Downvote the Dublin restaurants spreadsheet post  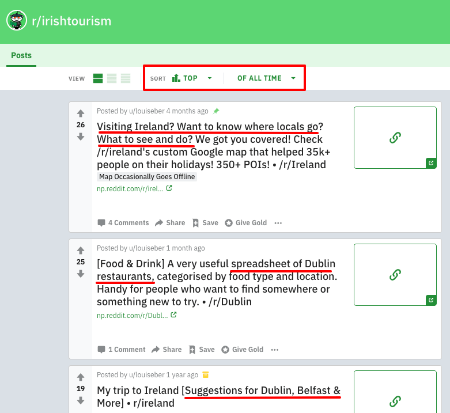tap(81, 274)
